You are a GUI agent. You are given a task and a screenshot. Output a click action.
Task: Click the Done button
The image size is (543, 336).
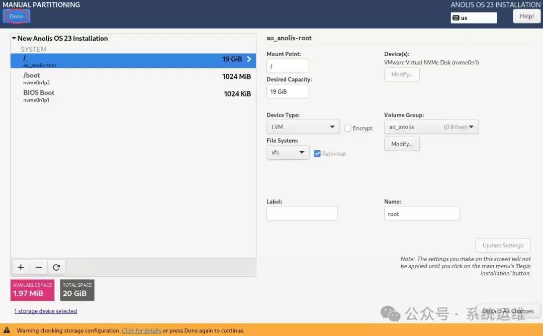tap(17, 17)
